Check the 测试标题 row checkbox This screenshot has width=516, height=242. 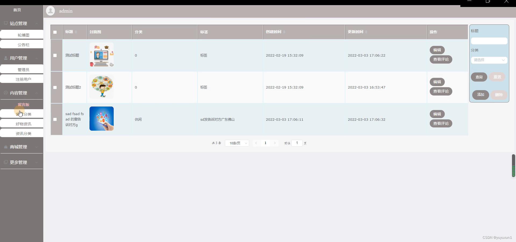[55, 56]
